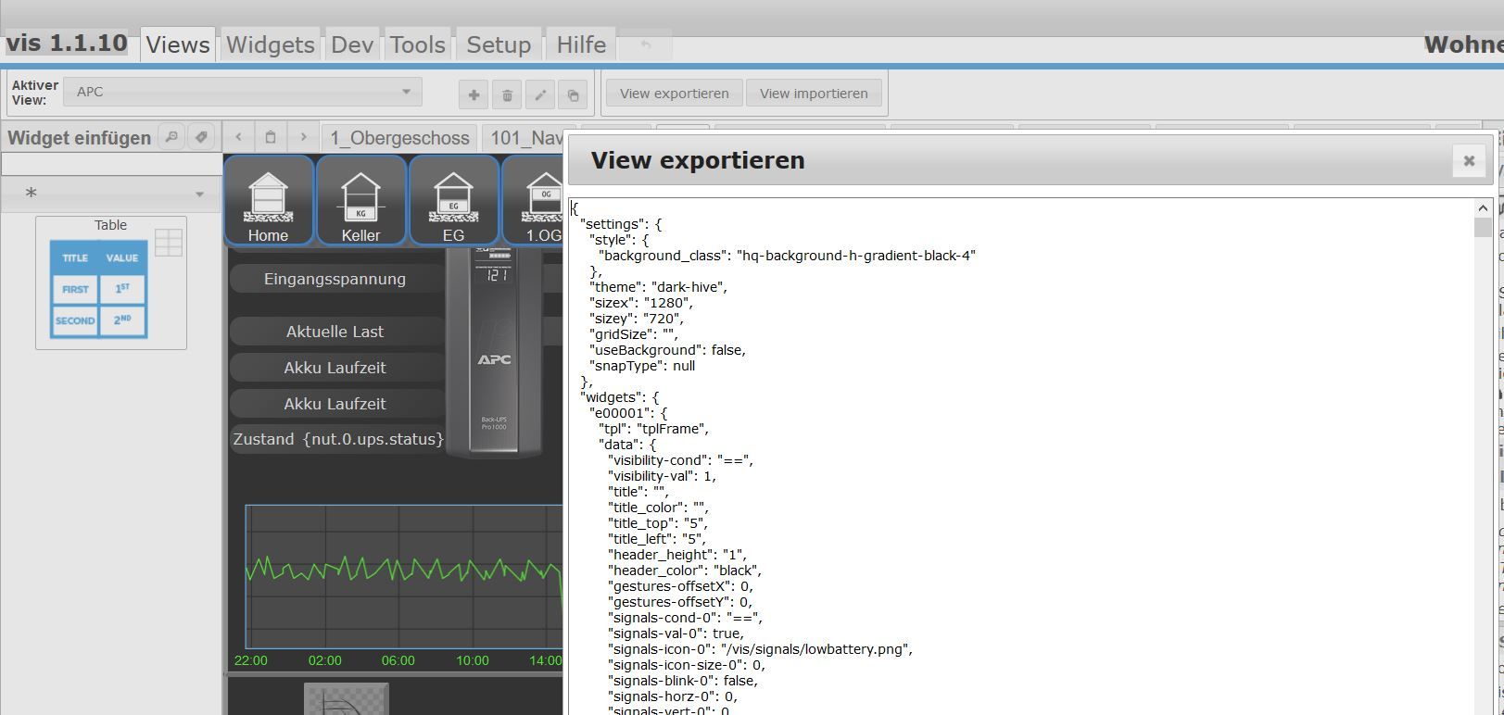Click the clipboard icon in view tab bar
The width and height of the screenshot is (1504, 715).
tap(271, 137)
